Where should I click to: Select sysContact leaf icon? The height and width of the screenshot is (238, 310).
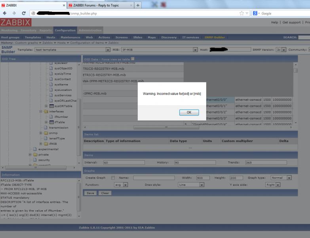tap(51, 79)
